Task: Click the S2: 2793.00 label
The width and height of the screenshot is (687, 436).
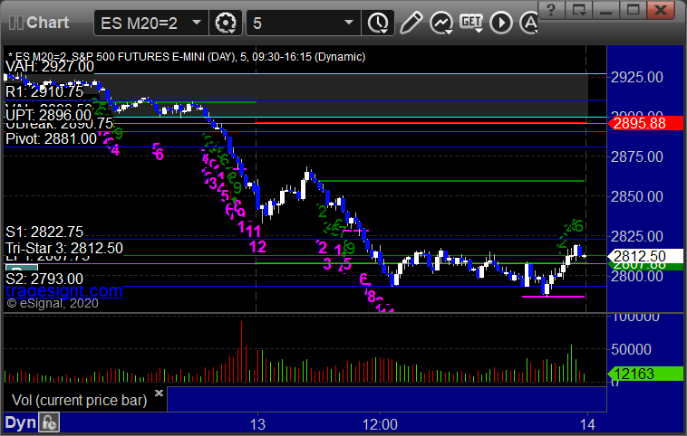Action: [x=44, y=279]
